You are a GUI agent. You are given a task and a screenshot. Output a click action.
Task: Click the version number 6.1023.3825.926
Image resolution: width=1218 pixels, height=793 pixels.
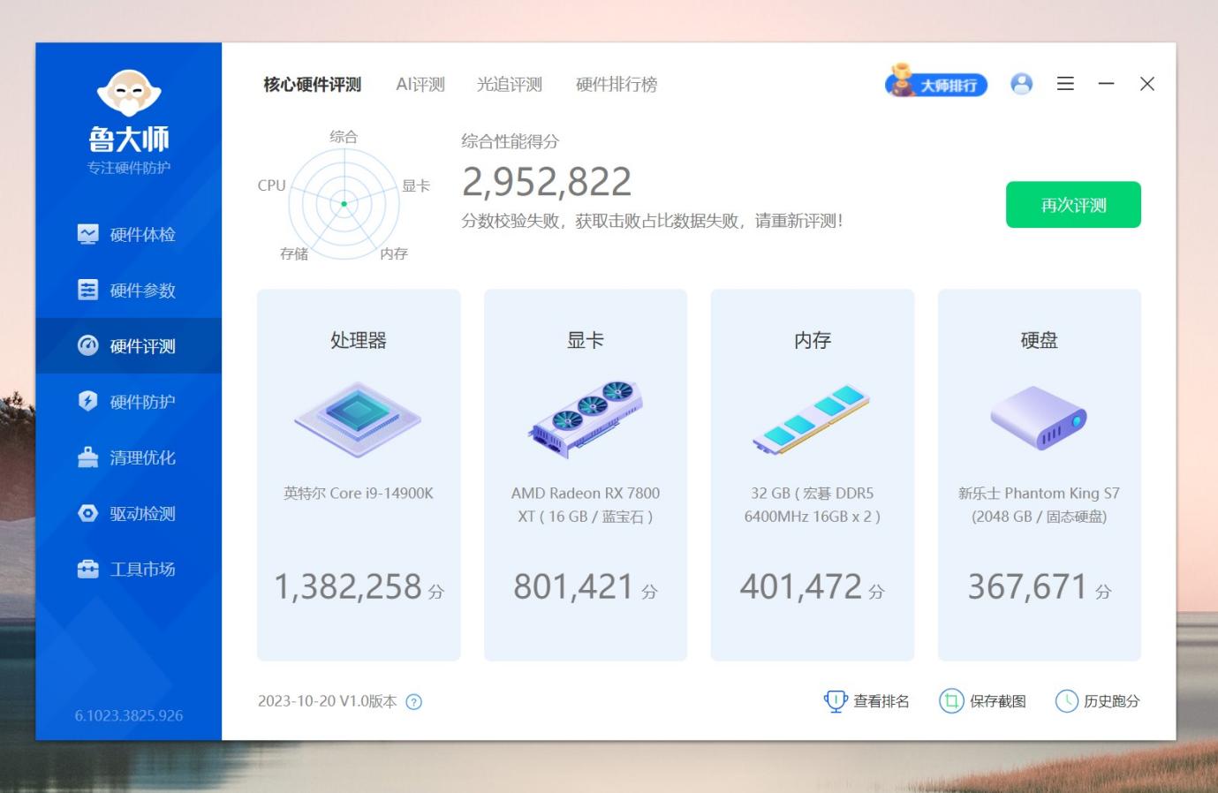tap(129, 715)
